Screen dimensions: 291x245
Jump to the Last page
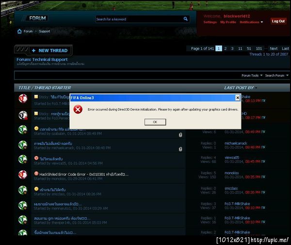[285, 49]
